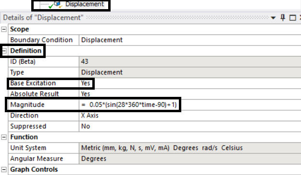The image size is (301, 175).
Task: Collapse the Scope section
Action: (4, 29)
